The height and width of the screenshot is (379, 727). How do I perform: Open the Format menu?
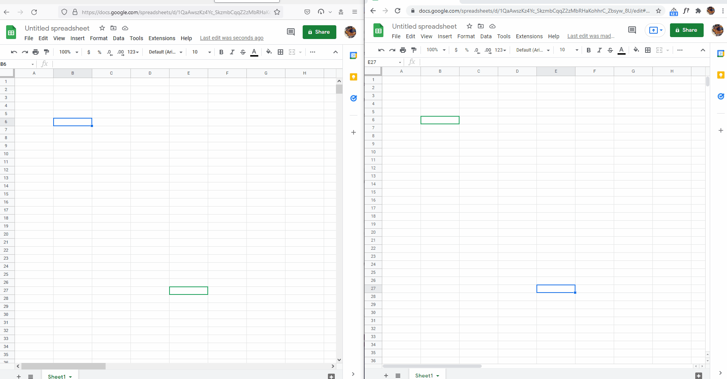98,38
